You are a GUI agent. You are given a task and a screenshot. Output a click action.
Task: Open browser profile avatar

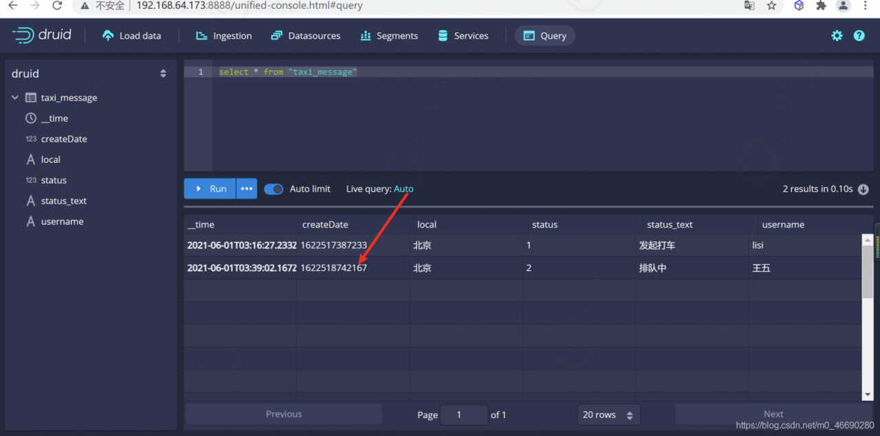coord(843,6)
